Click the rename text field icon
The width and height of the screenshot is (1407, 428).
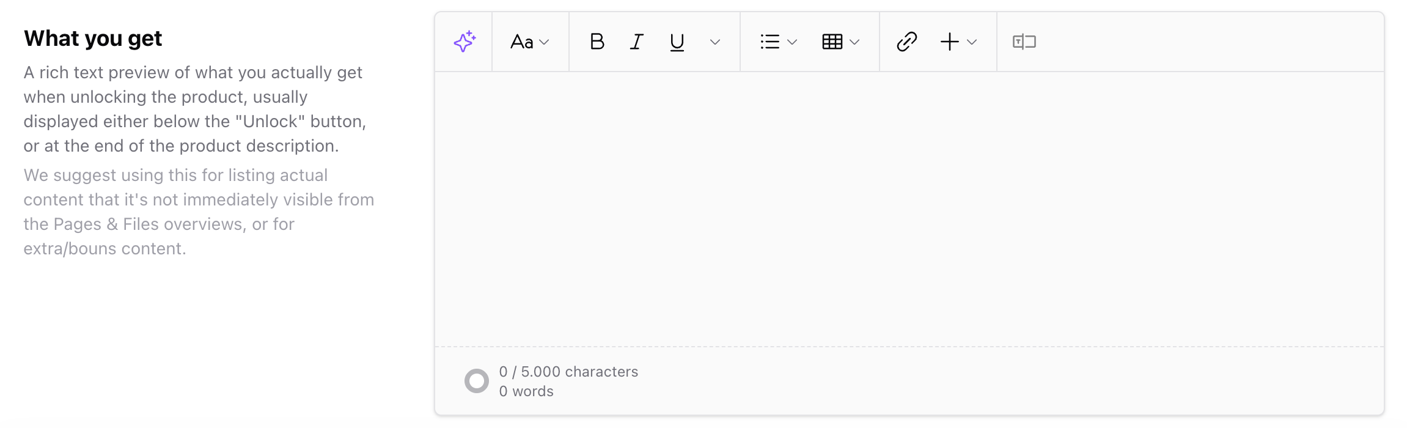click(1024, 42)
